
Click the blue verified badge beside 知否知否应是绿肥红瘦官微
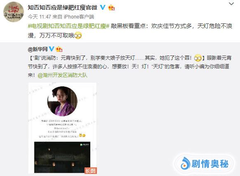click(103, 7)
